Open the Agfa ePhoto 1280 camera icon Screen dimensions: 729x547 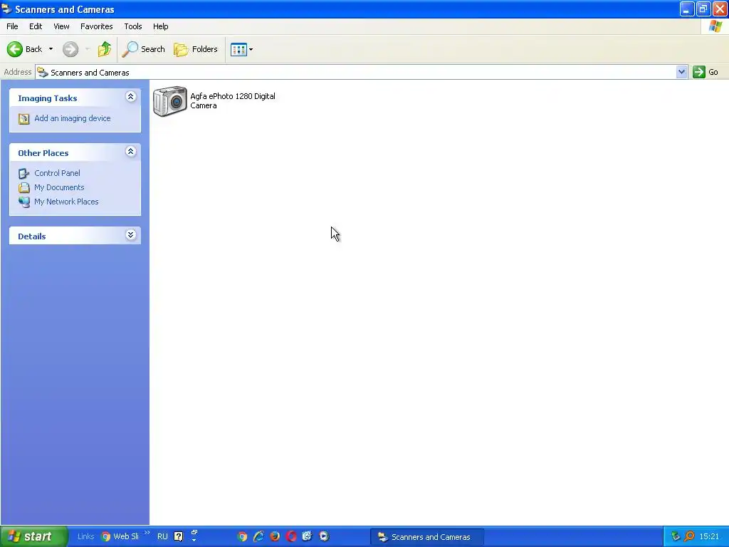pos(170,101)
